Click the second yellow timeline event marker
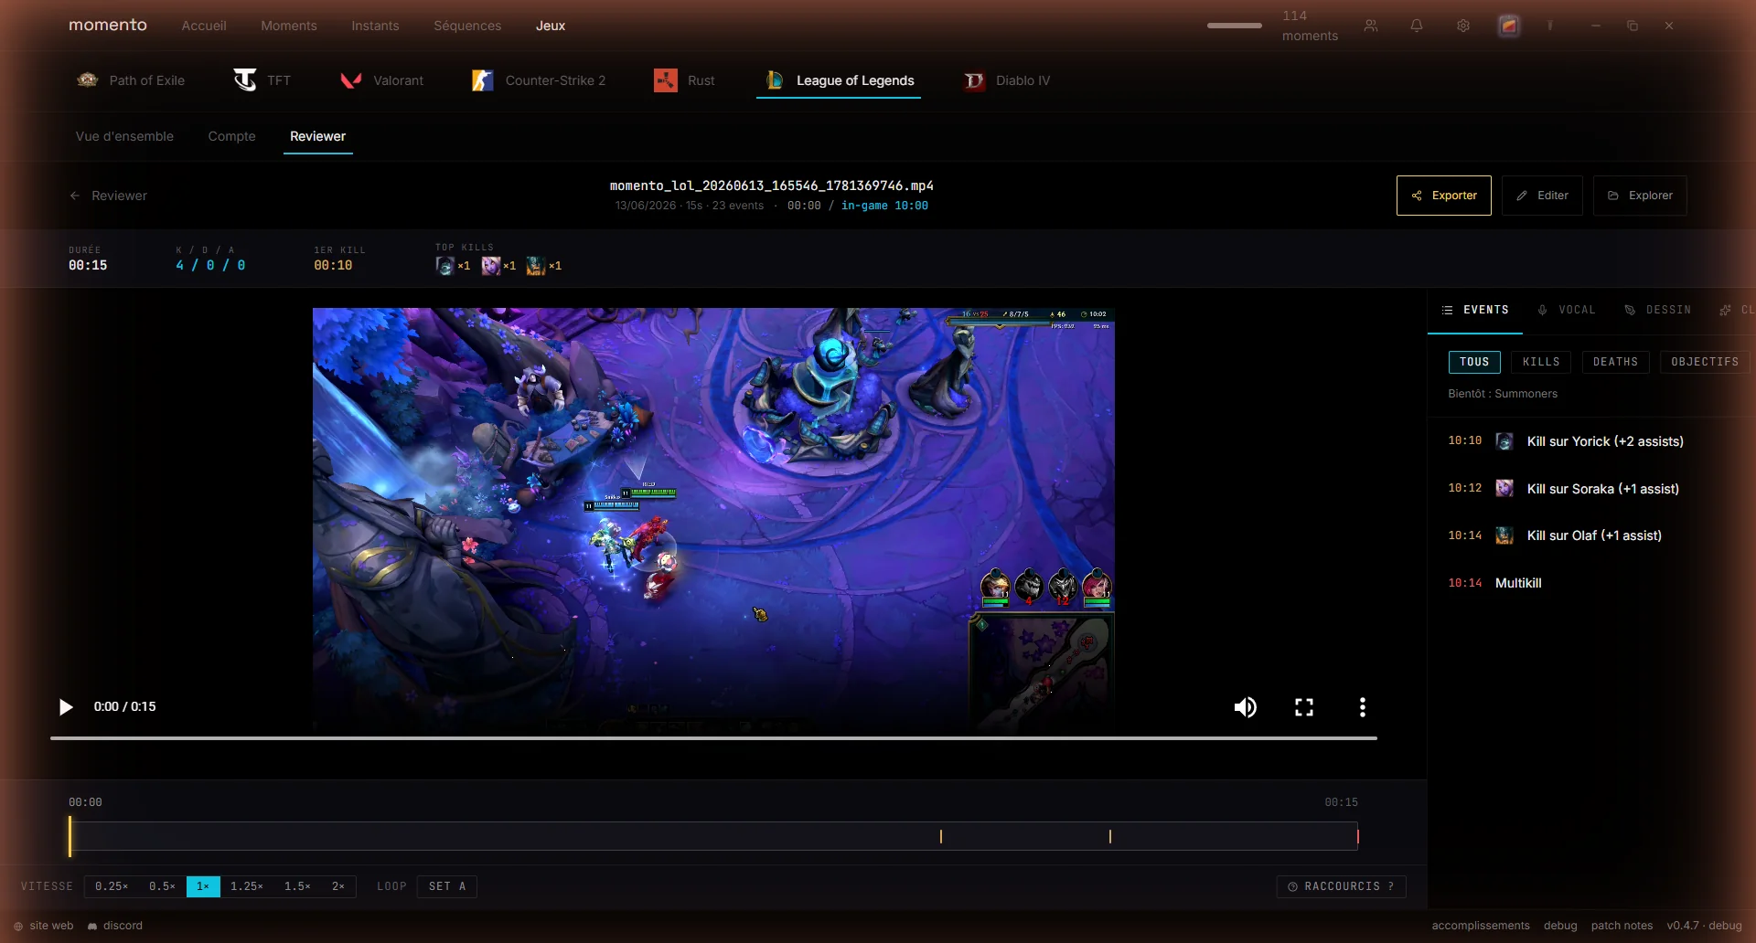This screenshot has width=1756, height=943. pyautogui.click(x=1110, y=836)
